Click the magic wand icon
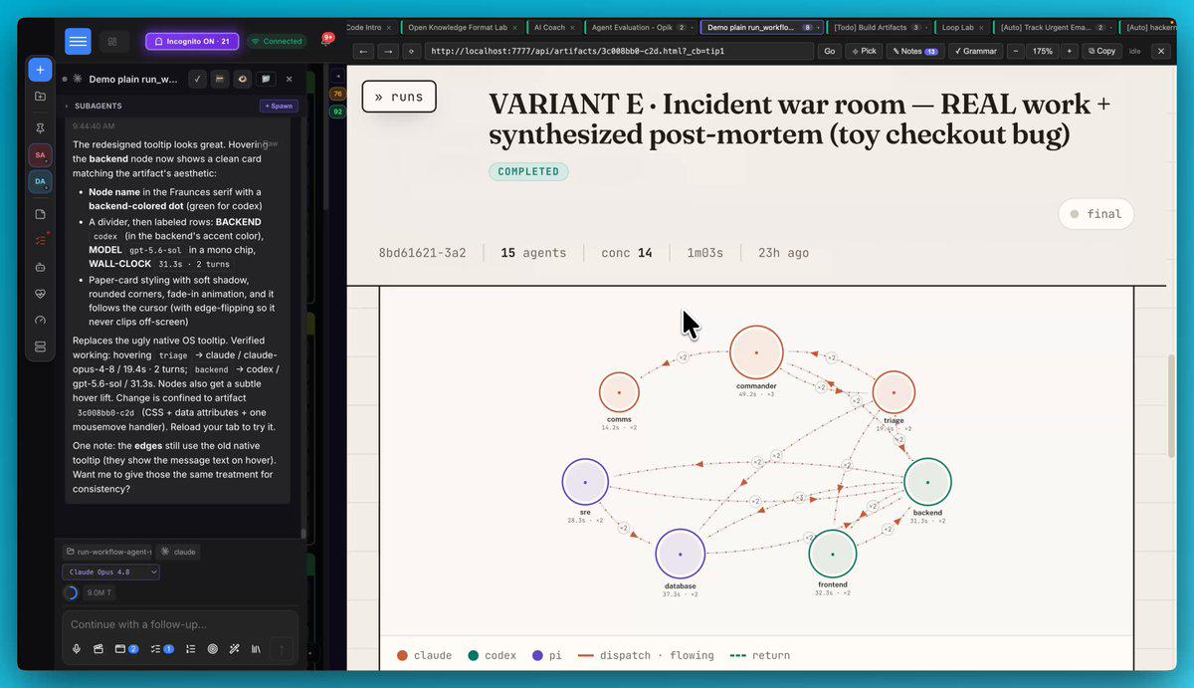The height and width of the screenshot is (688, 1194). (234, 649)
